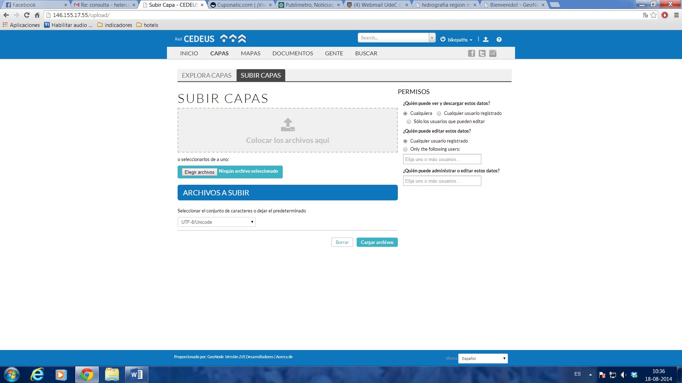The height and width of the screenshot is (383, 682).
Task: Select the Cualquiera radio button
Action: [x=405, y=113]
